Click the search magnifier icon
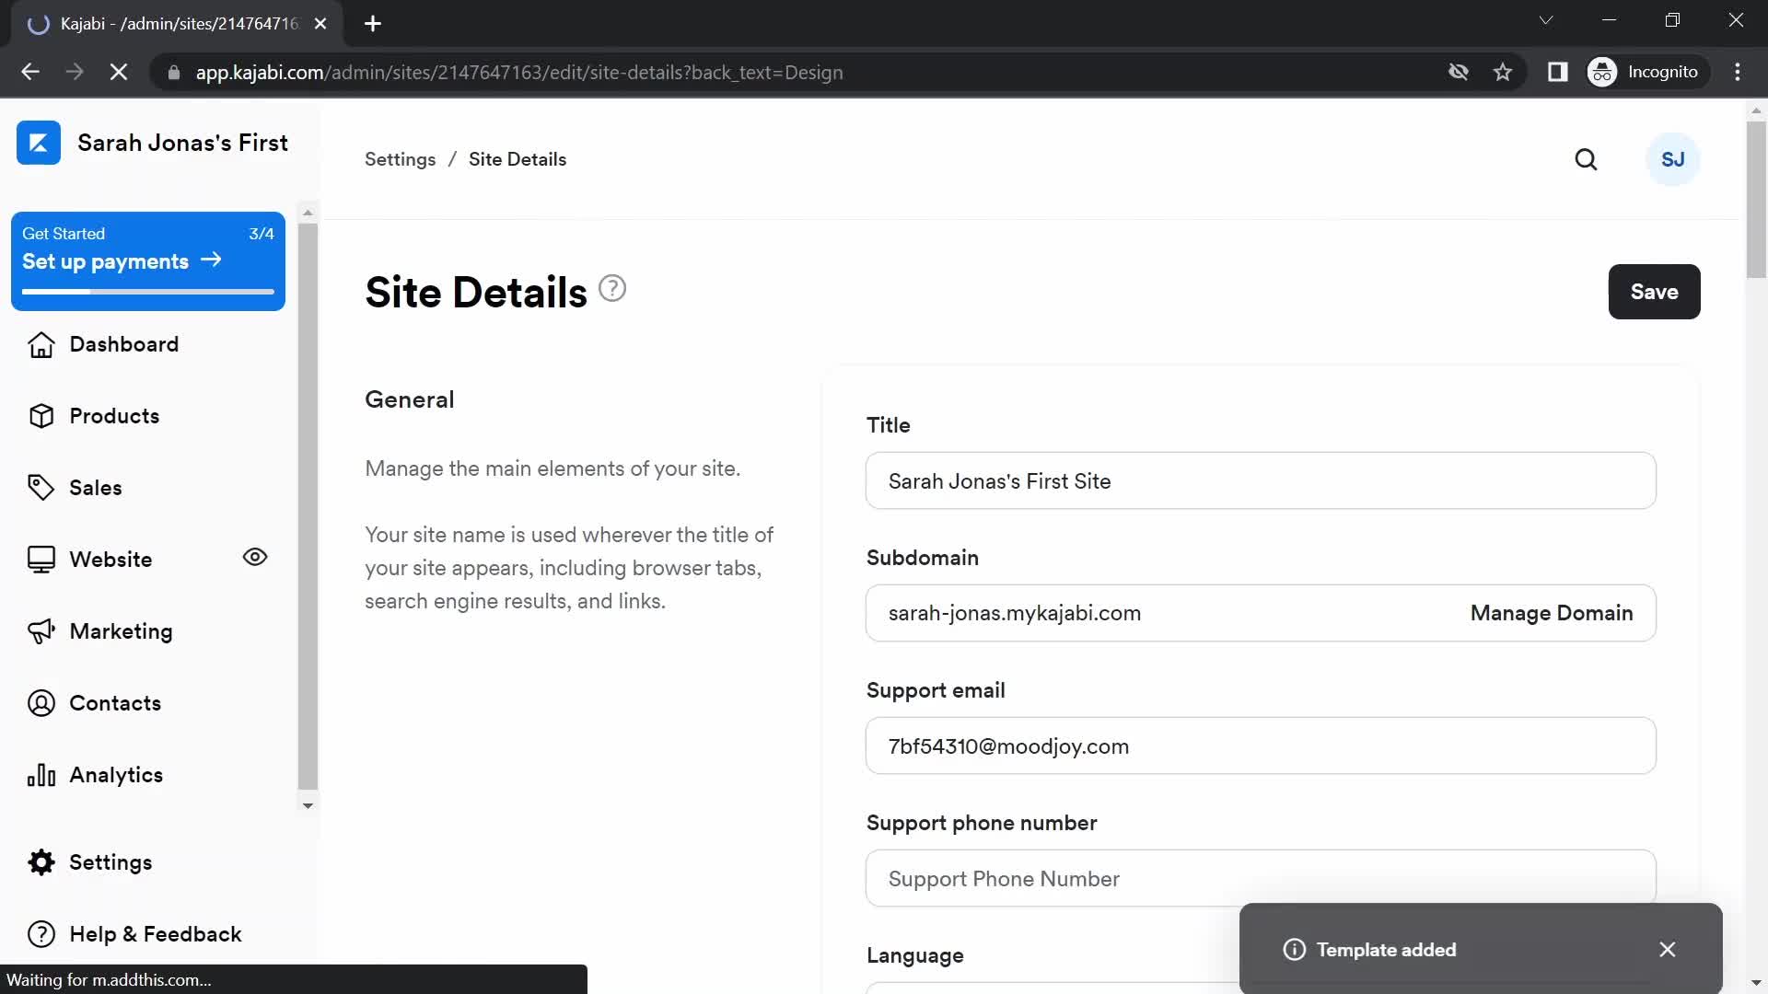 (x=1586, y=160)
